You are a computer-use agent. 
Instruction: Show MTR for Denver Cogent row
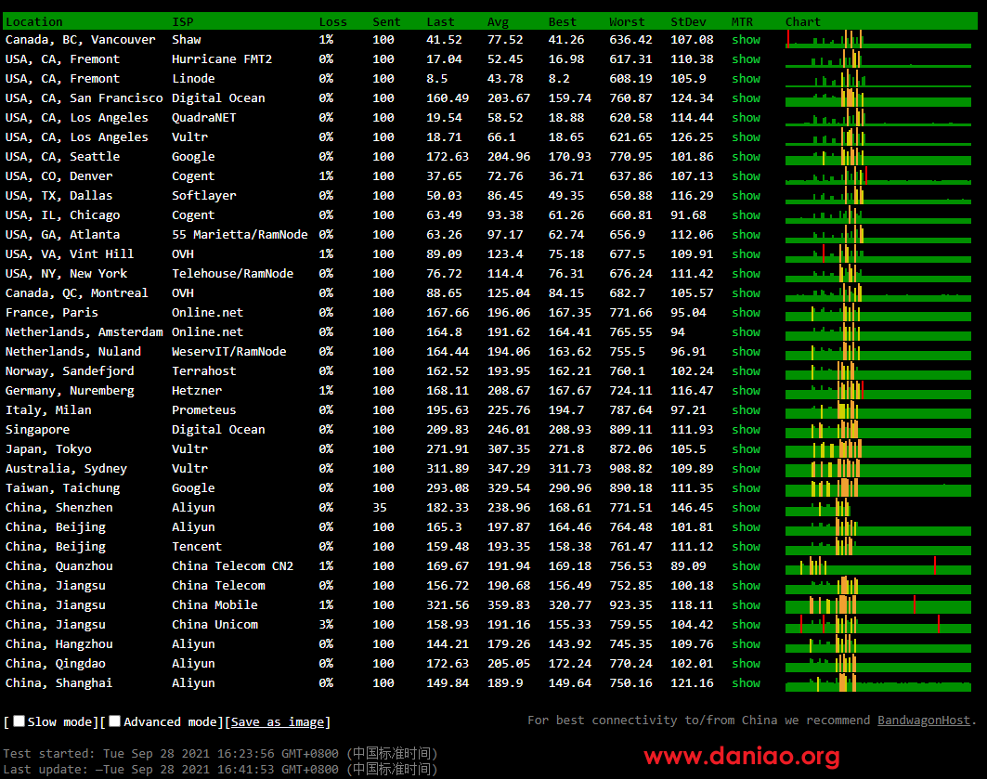coord(746,176)
